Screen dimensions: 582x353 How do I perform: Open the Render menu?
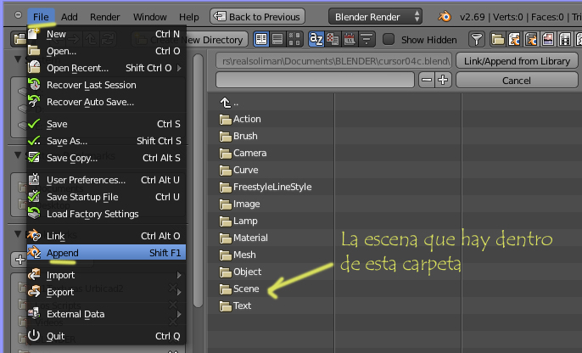coord(105,17)
